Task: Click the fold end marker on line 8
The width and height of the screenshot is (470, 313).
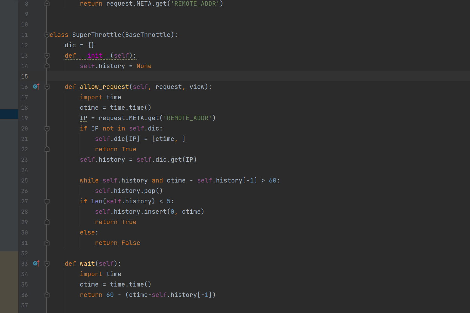Action: pyautogui.click(x=47, y=3)
